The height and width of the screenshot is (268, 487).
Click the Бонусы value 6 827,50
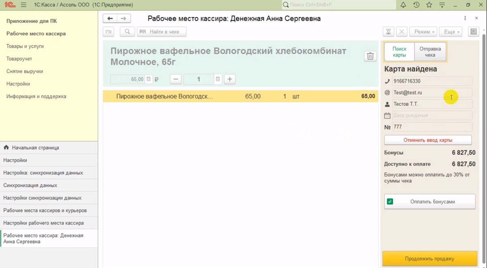point(463,153)
